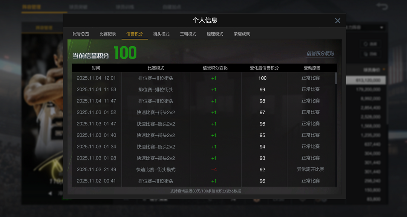Open the 比赛记录 tab
407x217 pixels.
coord(107,34)
